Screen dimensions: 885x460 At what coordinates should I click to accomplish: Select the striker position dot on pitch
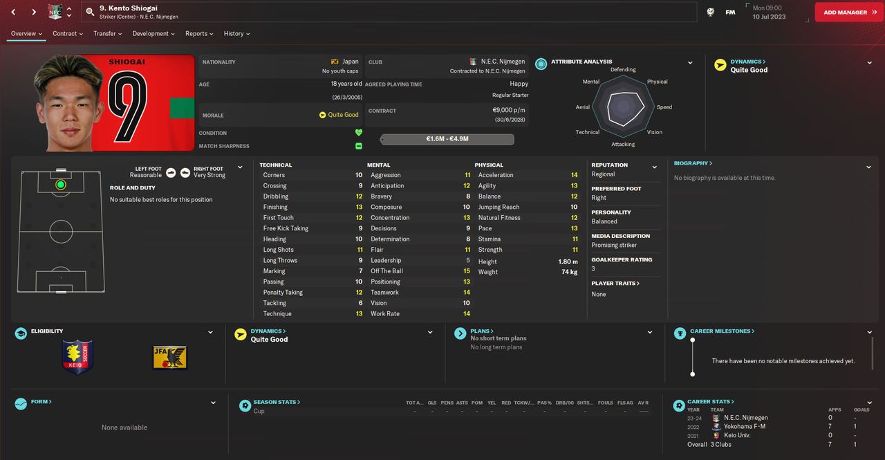[61, 185]
